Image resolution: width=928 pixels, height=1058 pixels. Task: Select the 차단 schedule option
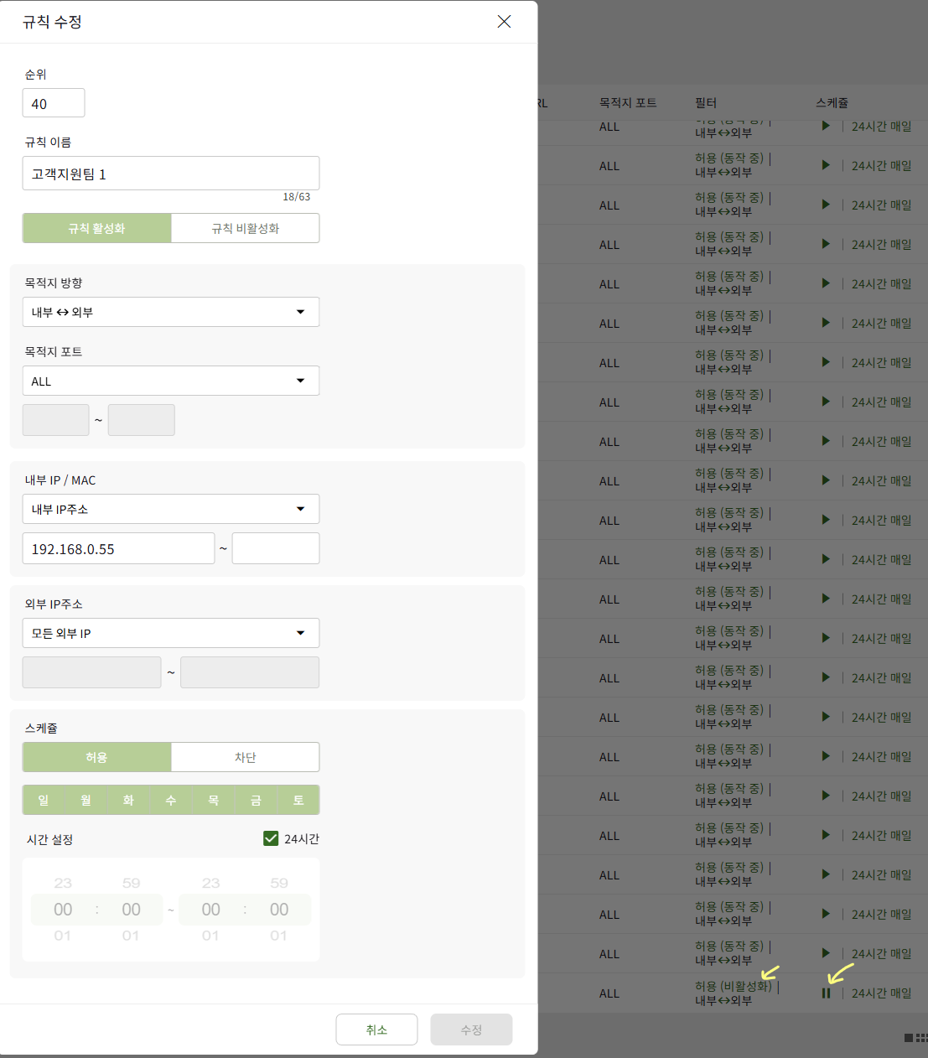[x=246, y=757]
